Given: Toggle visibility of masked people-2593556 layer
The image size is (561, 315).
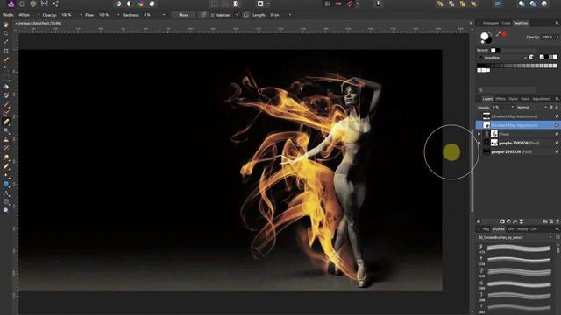Looking at the screenshot, I should 557,143.
